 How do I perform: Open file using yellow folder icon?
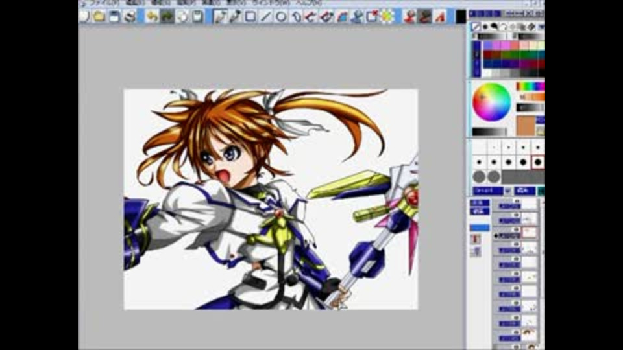99,16
